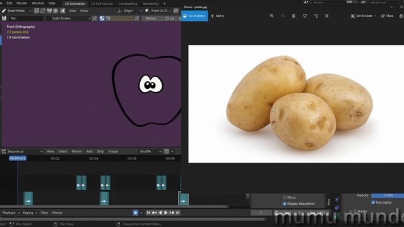Screen dimensions: 404x227
Task: Select the leftmost teal strip in lower channel
Action: pyautogui.click(x=28, y=198)
